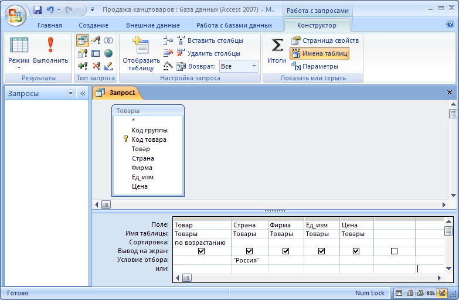459x300 pixels.
Task: Click design grid vertical scrollbar thumb
Action: tap(448, 231)
